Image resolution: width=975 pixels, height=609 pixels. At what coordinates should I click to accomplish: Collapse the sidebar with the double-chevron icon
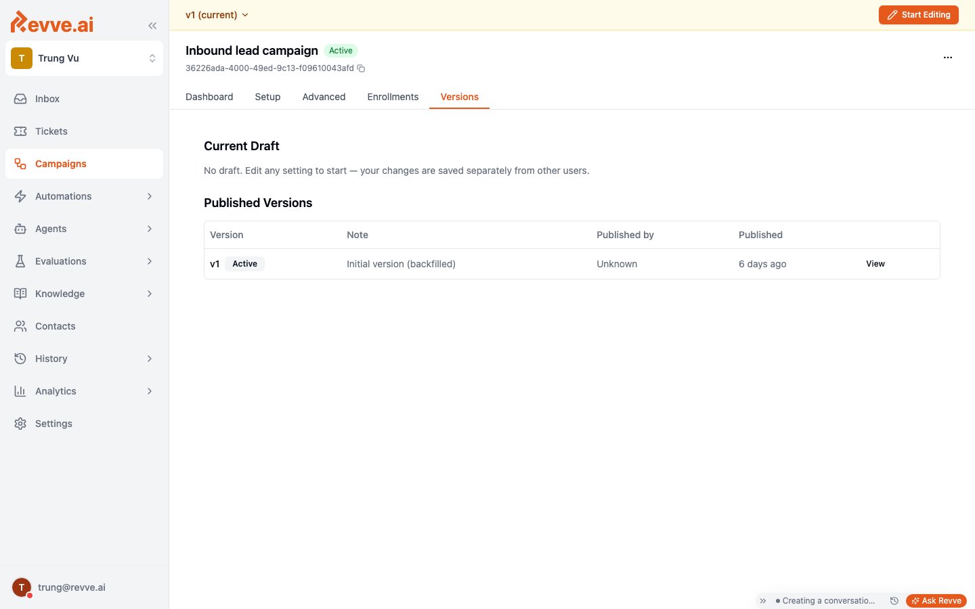[152, 26]
